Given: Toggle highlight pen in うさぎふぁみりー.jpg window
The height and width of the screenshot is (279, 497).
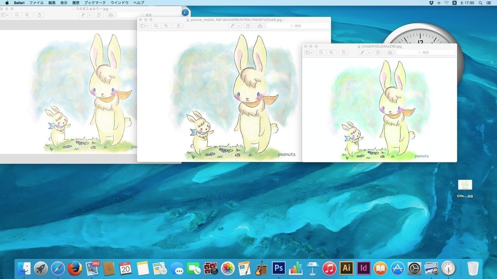Looking at the screenshot, I should click(x=83, y=15).
